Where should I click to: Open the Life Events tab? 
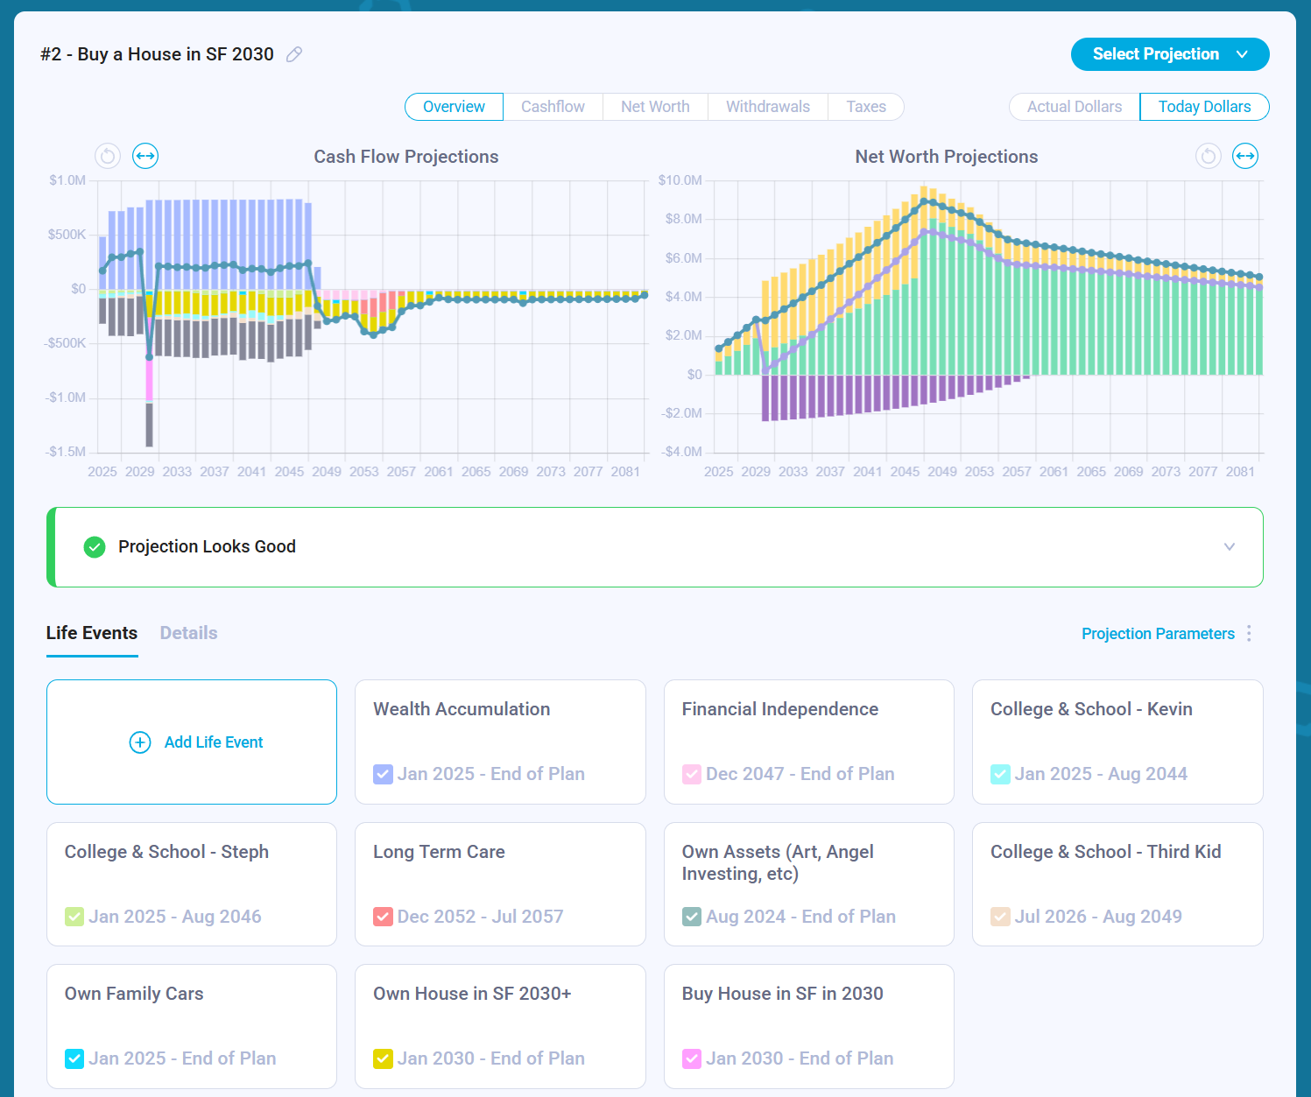tap(92, 633)
